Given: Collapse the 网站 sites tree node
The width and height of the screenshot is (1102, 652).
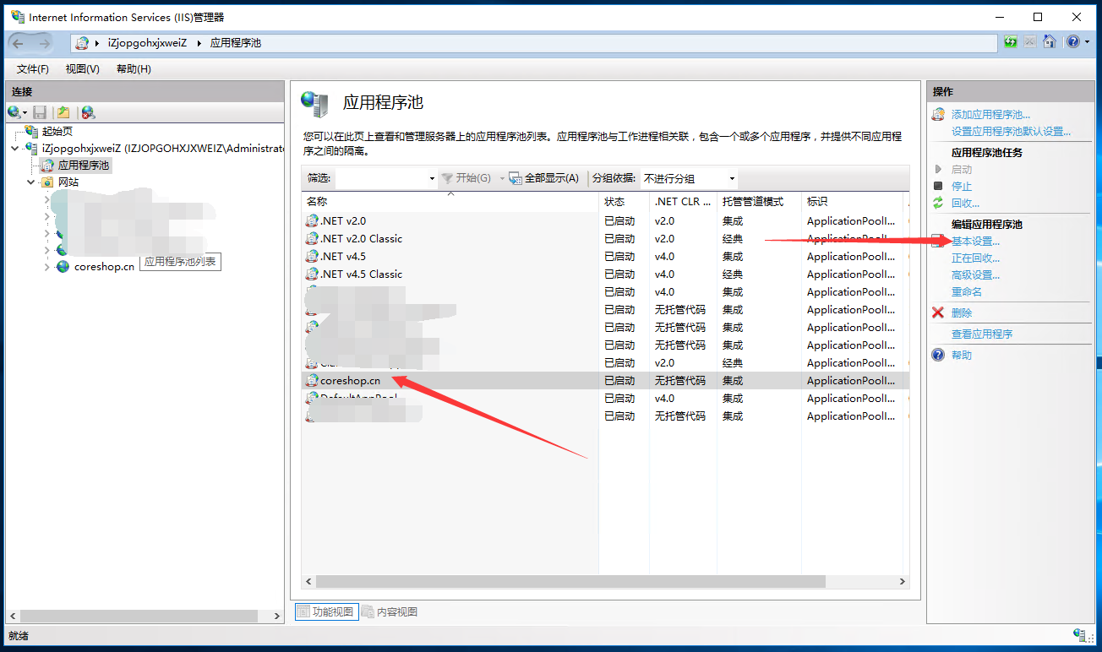Looking at the screenshot, I should (x=31, y=182).
